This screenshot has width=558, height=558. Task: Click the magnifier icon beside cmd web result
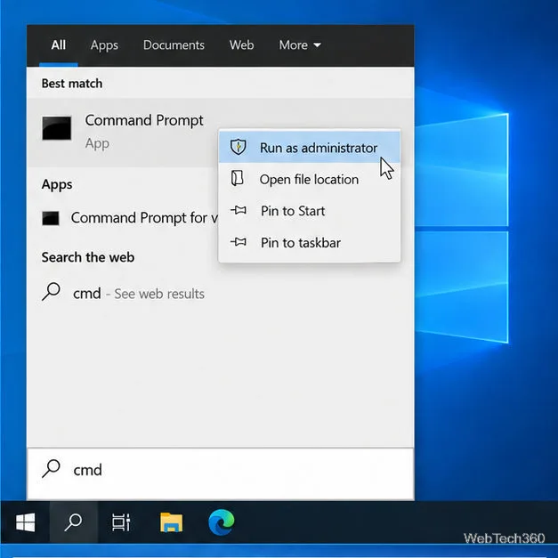[x=51, y=291]
